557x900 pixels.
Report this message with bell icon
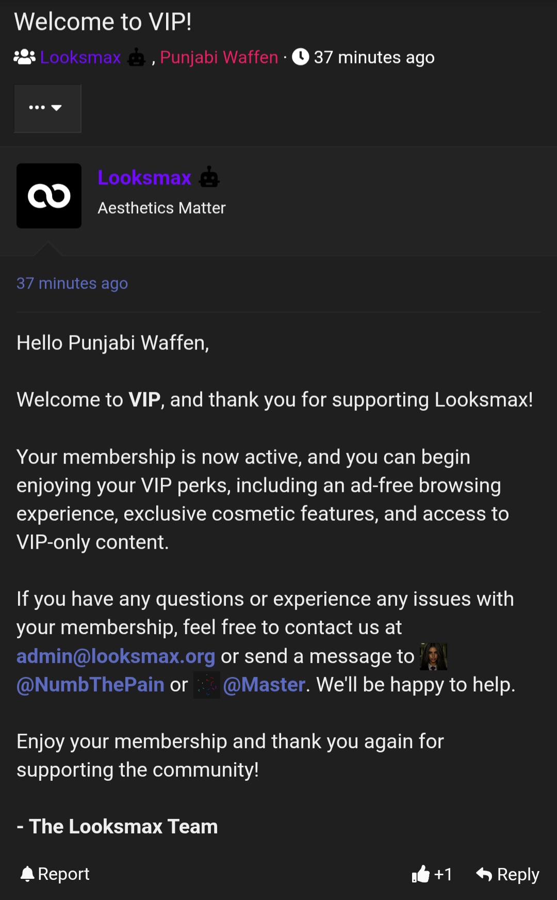55,874
